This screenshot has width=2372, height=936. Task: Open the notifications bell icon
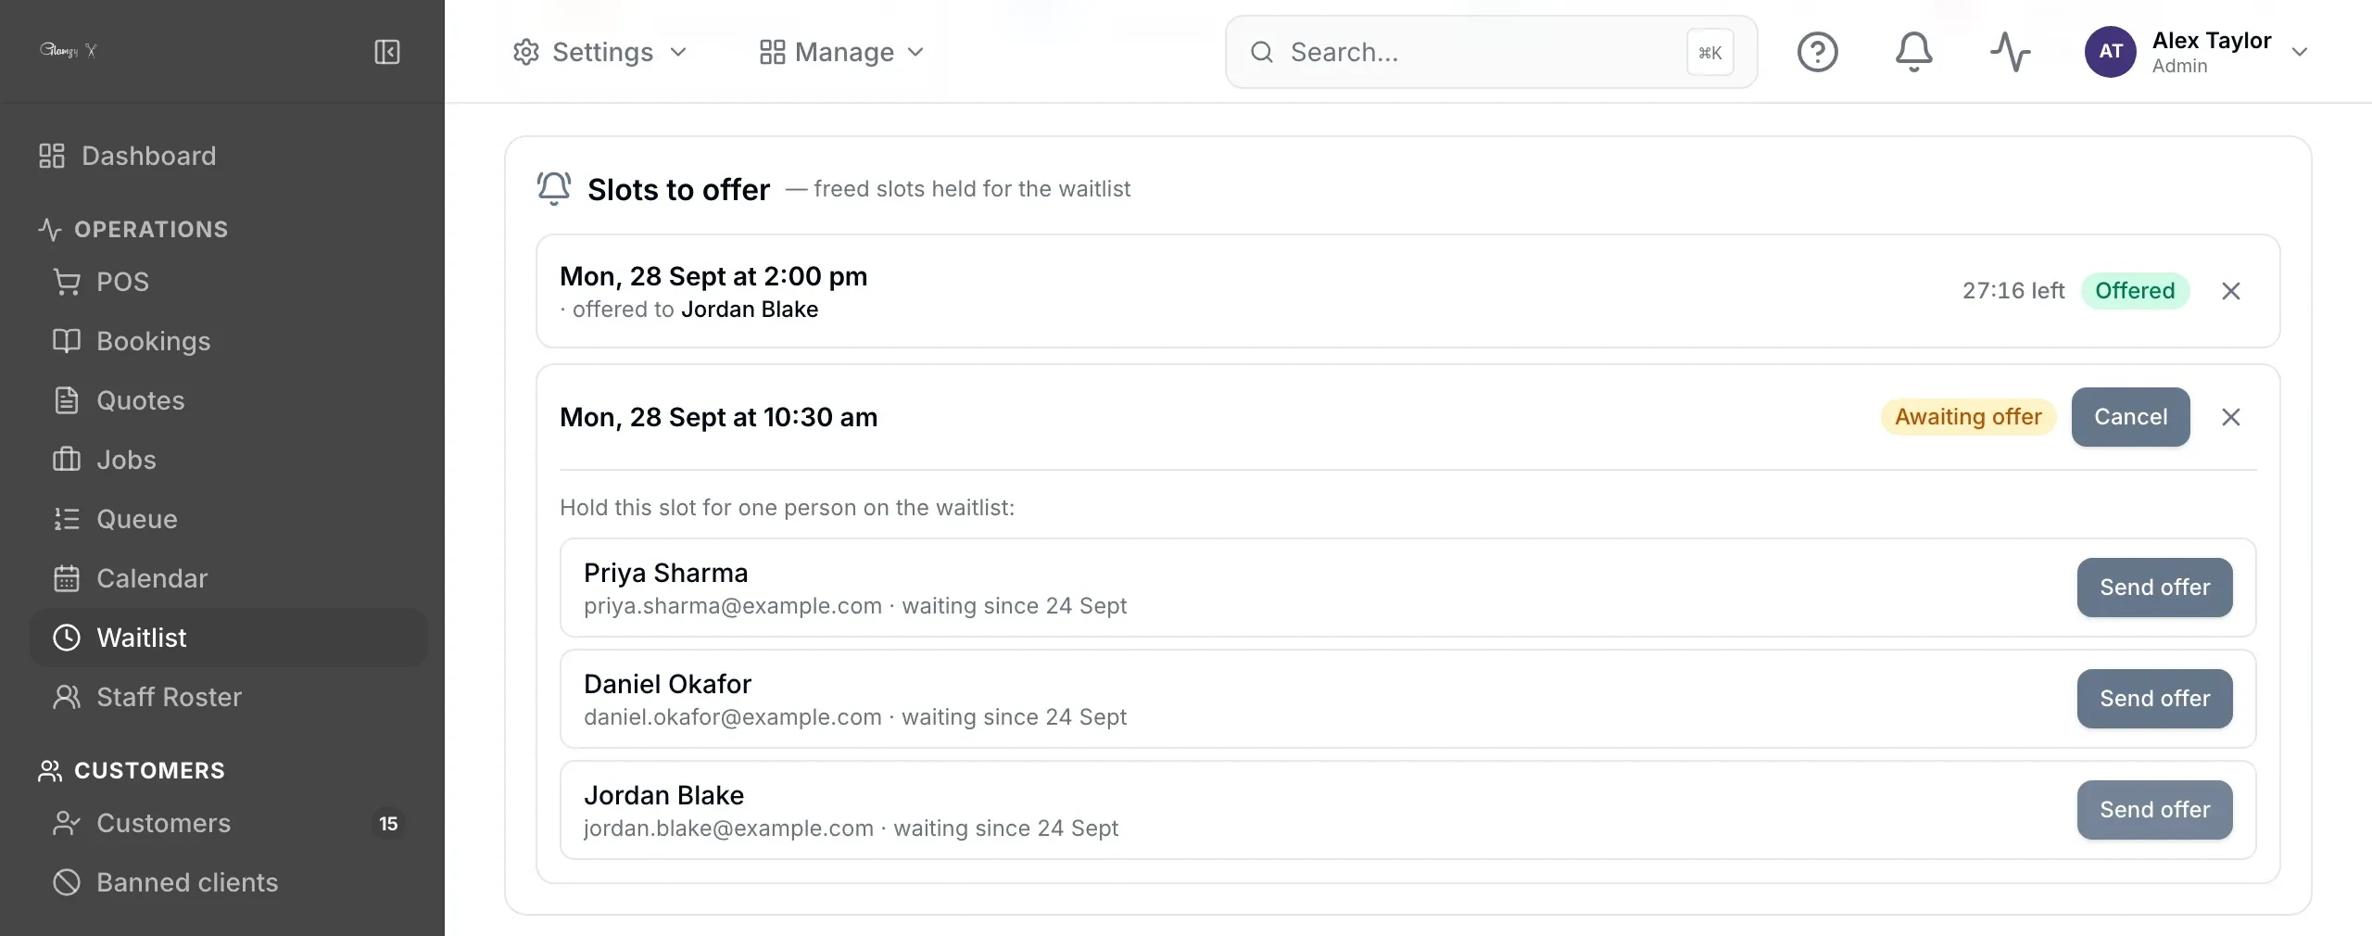(1913, 52)
